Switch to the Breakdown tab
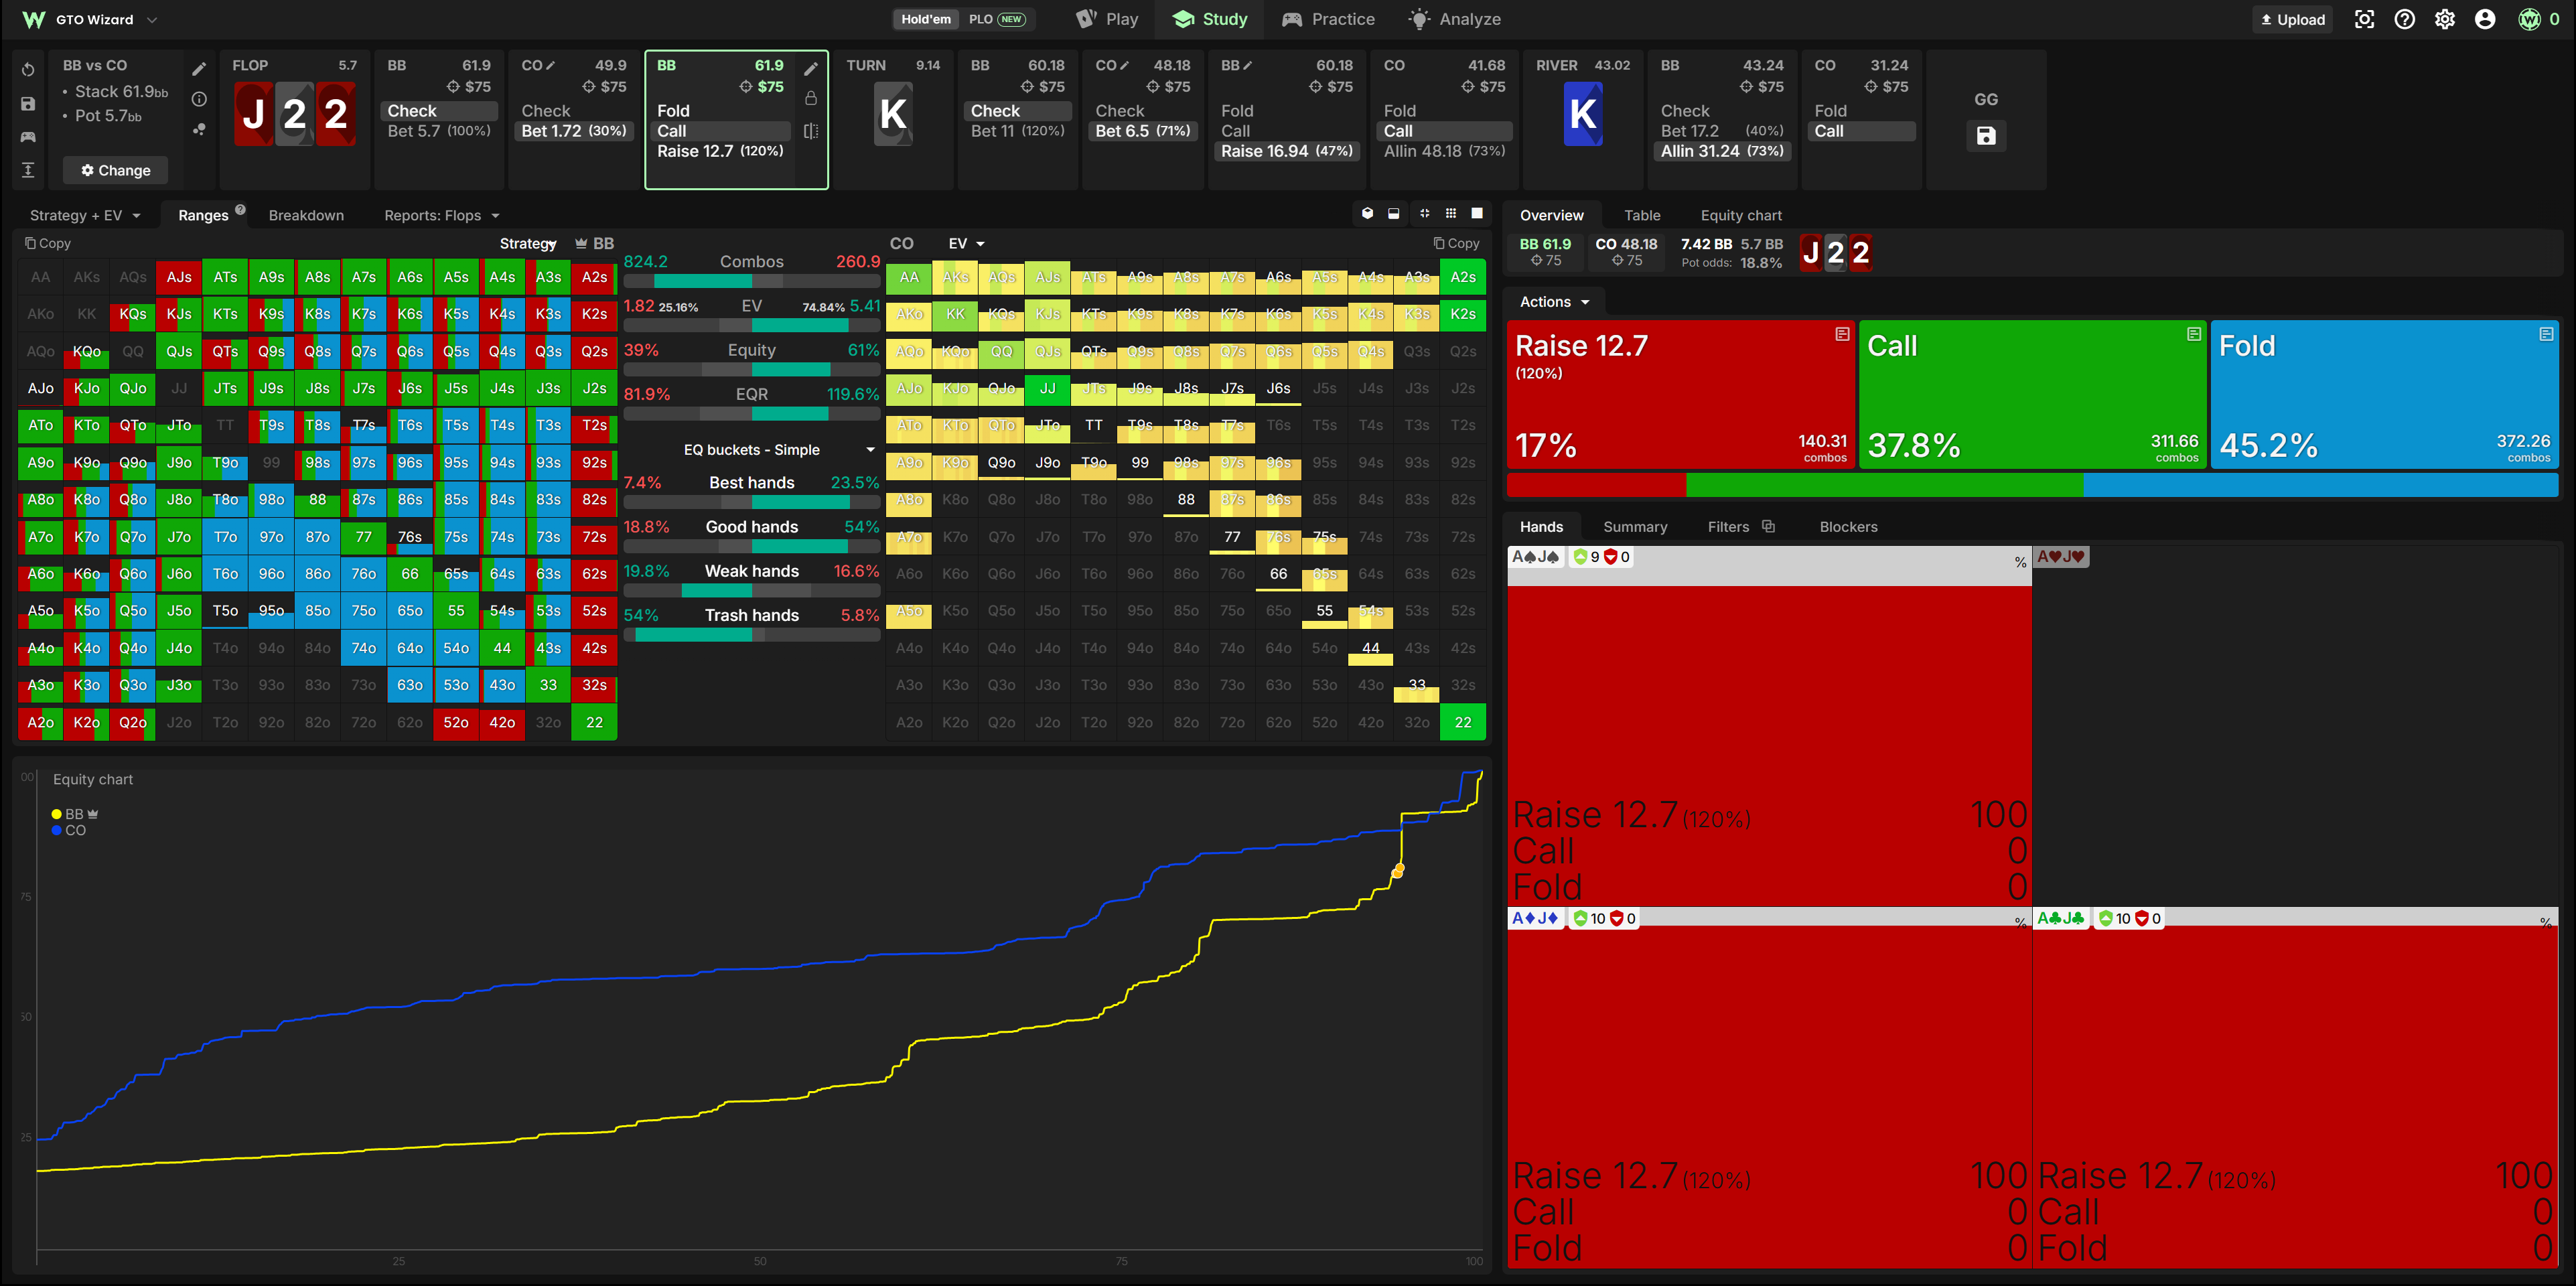The width and height of the screenshot is (2576, 1286). coord(306,215)
